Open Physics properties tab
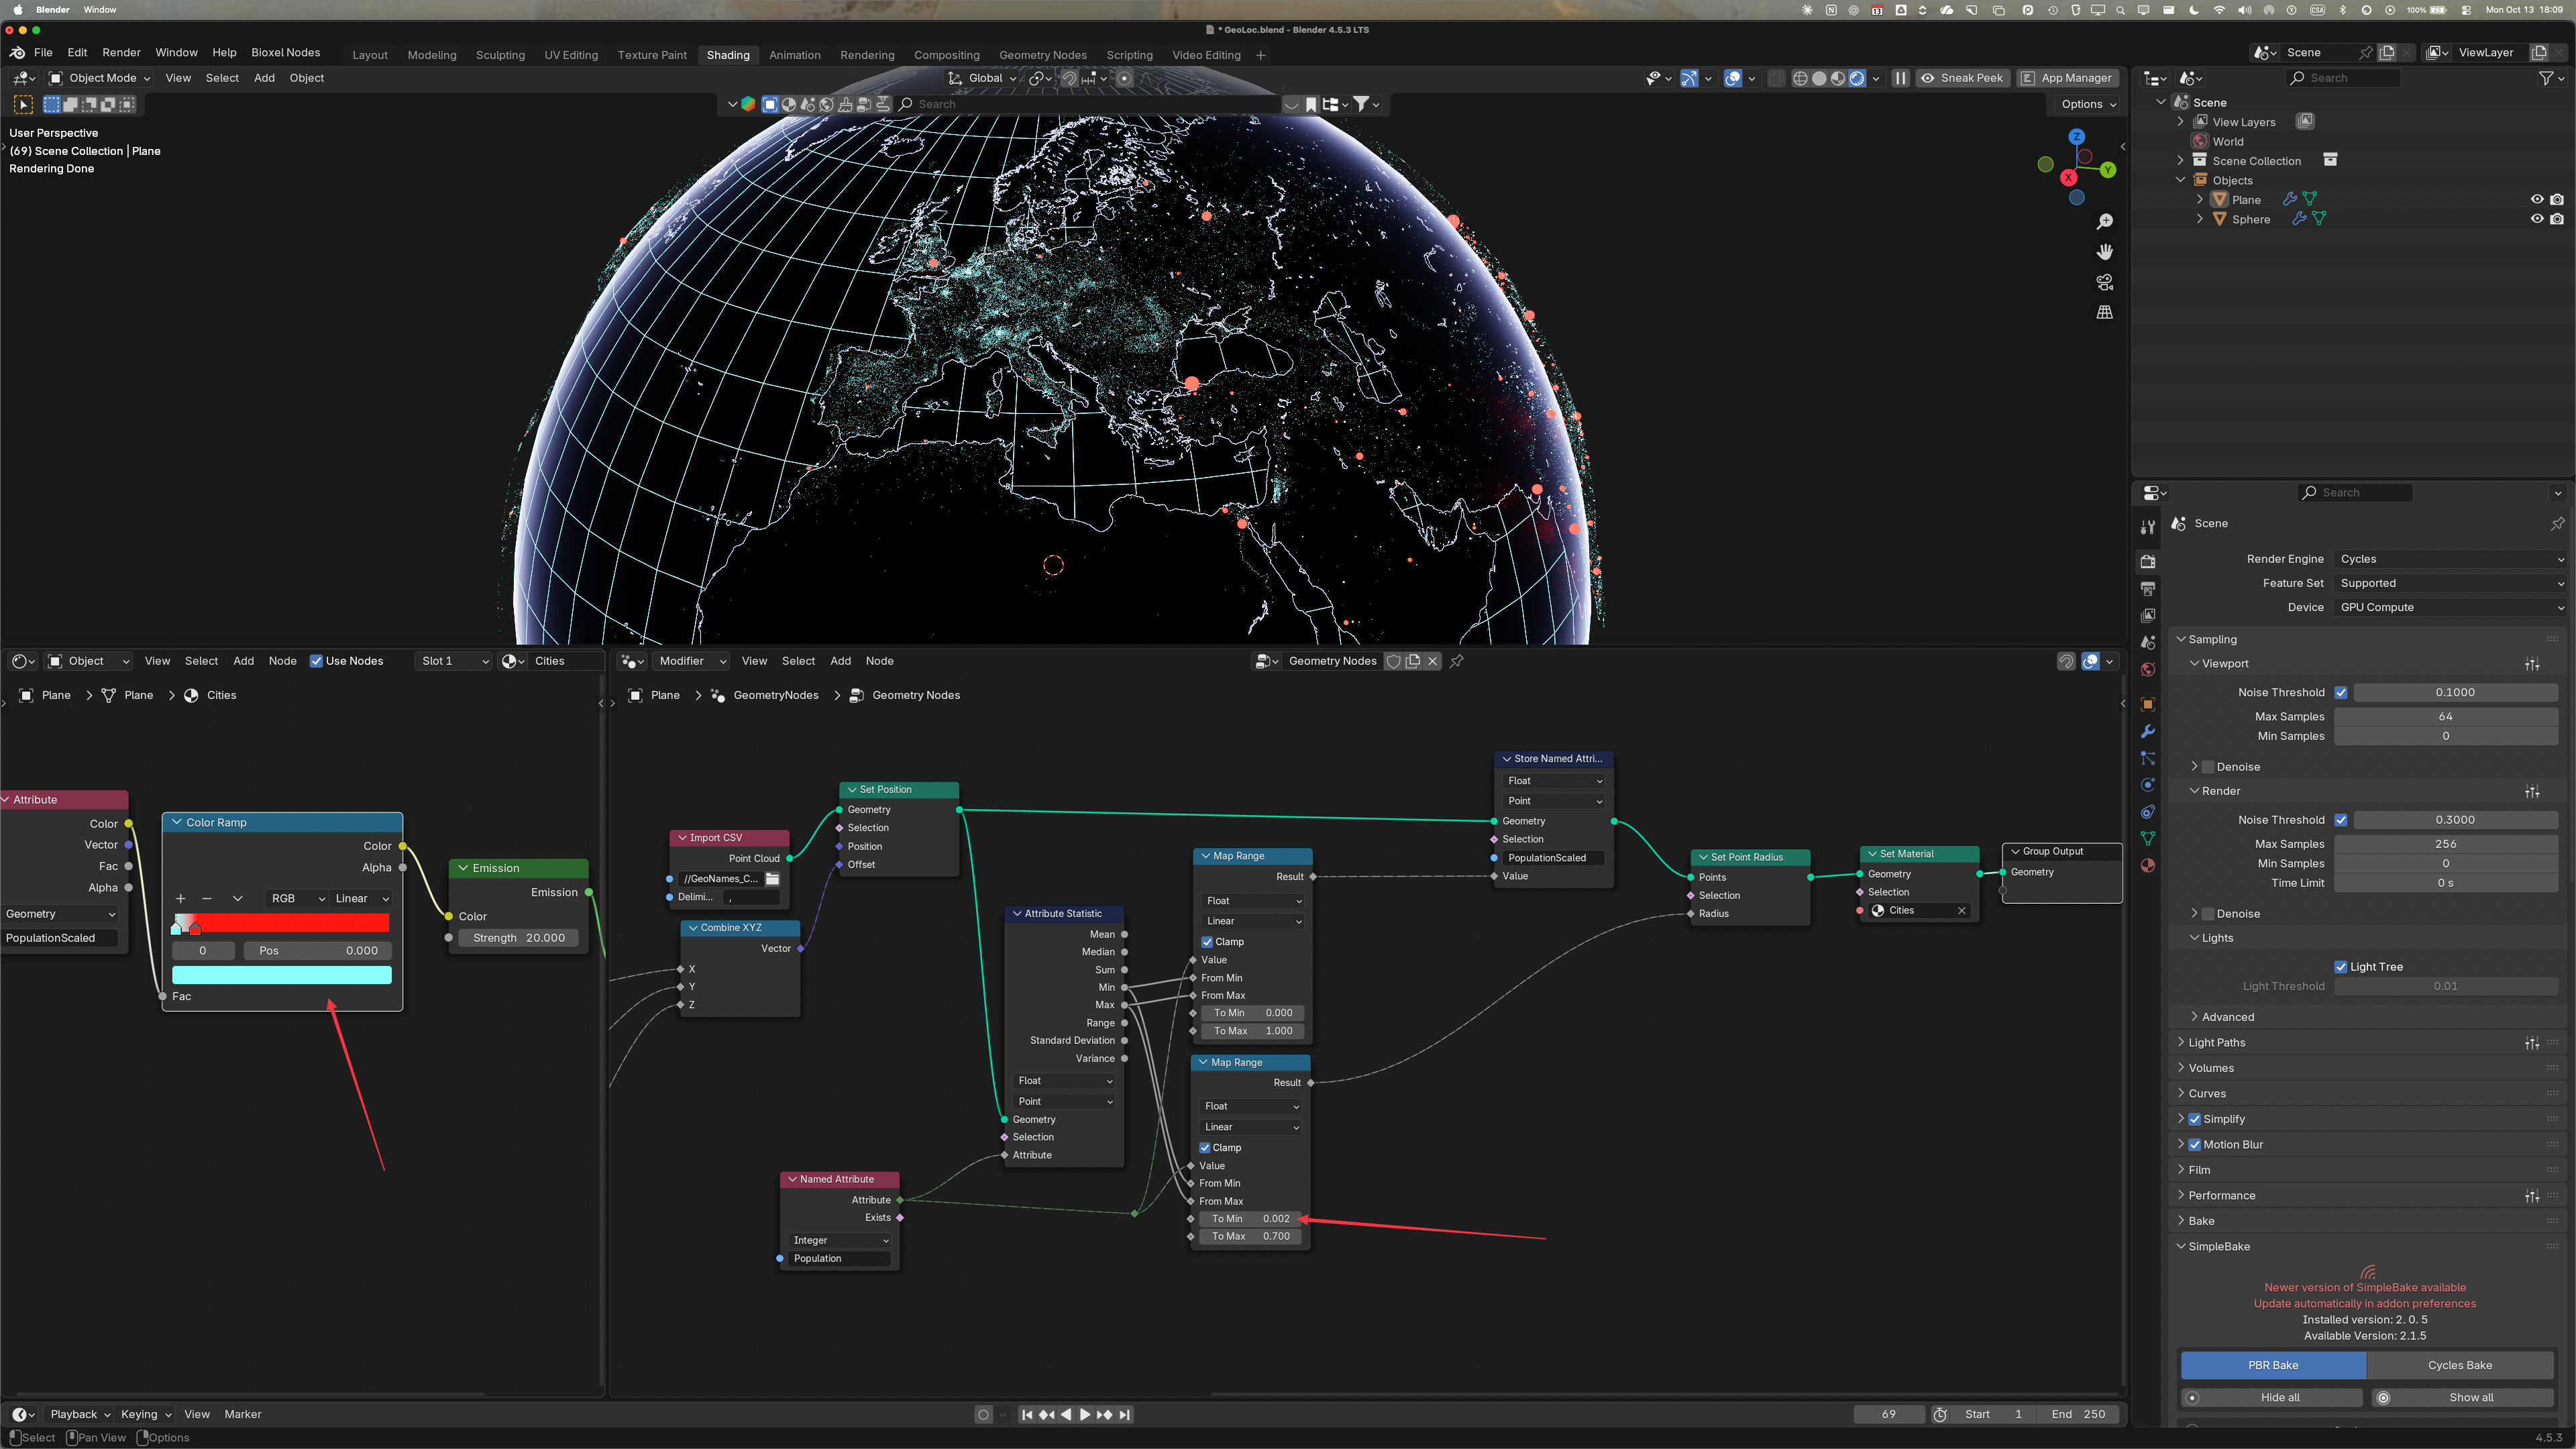Viewport: 2576px width, 1449px height. [x=2148, y=785]
